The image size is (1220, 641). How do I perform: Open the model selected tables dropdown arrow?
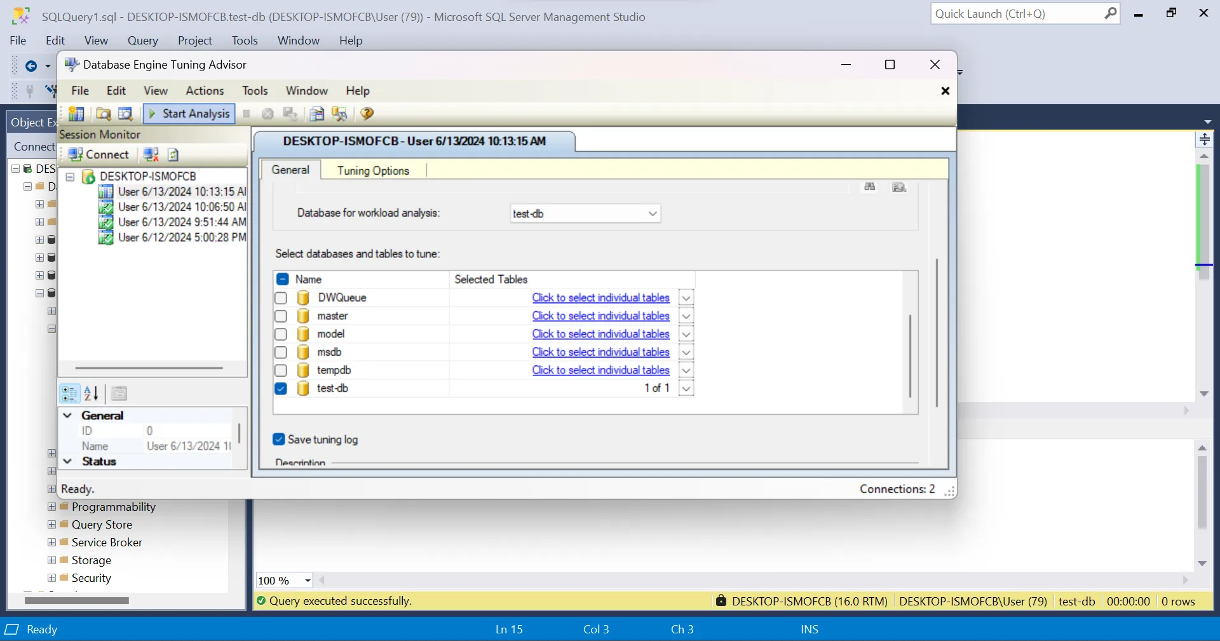tap(686, 334)
